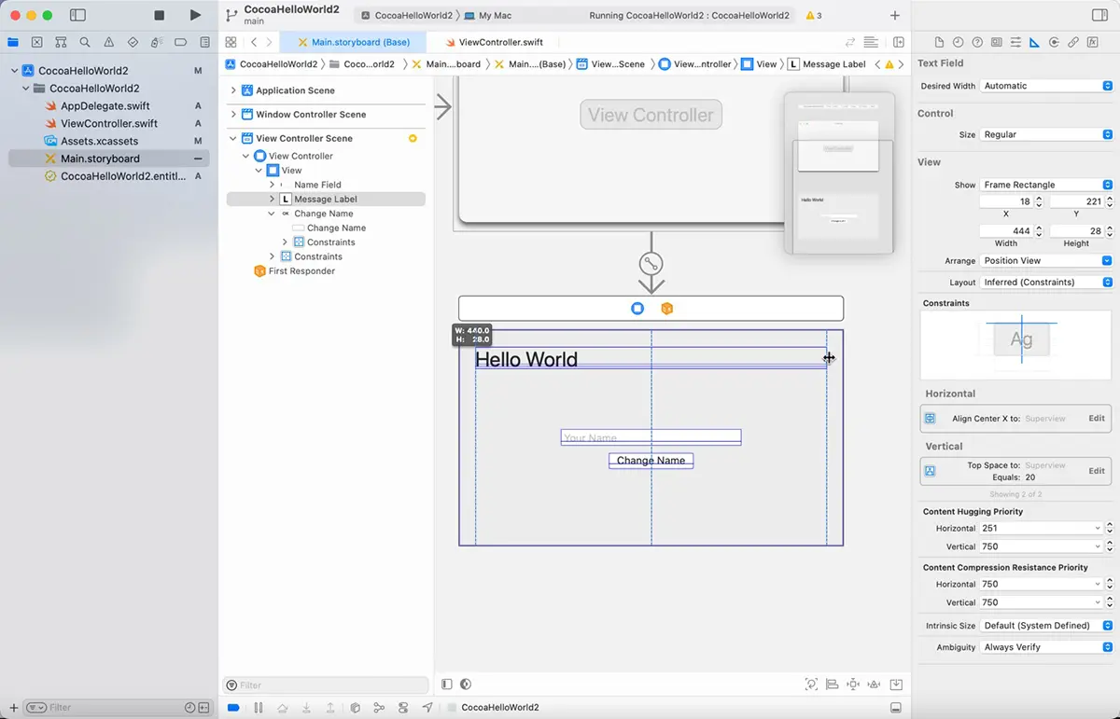
Task: Open the Show Frame Rectangle dropdown
Action: (x=1046, y=185)
